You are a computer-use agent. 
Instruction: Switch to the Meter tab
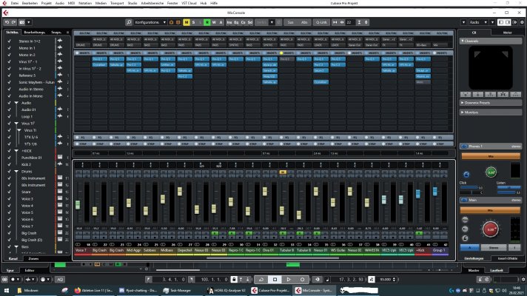pyautogui.click(x=507, y=33)
